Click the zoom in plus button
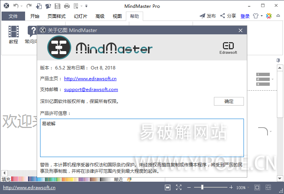Image resolution: width=284 pixels, height=194 pixels. (231, 188)
